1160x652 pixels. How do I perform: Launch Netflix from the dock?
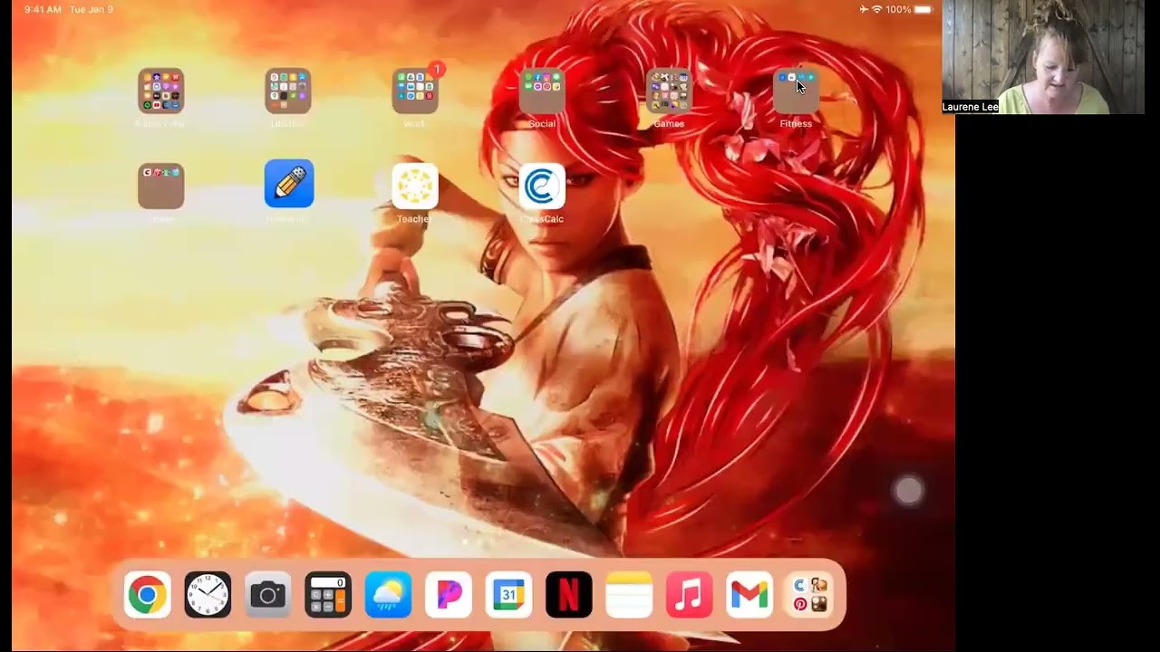pos(569,595)
